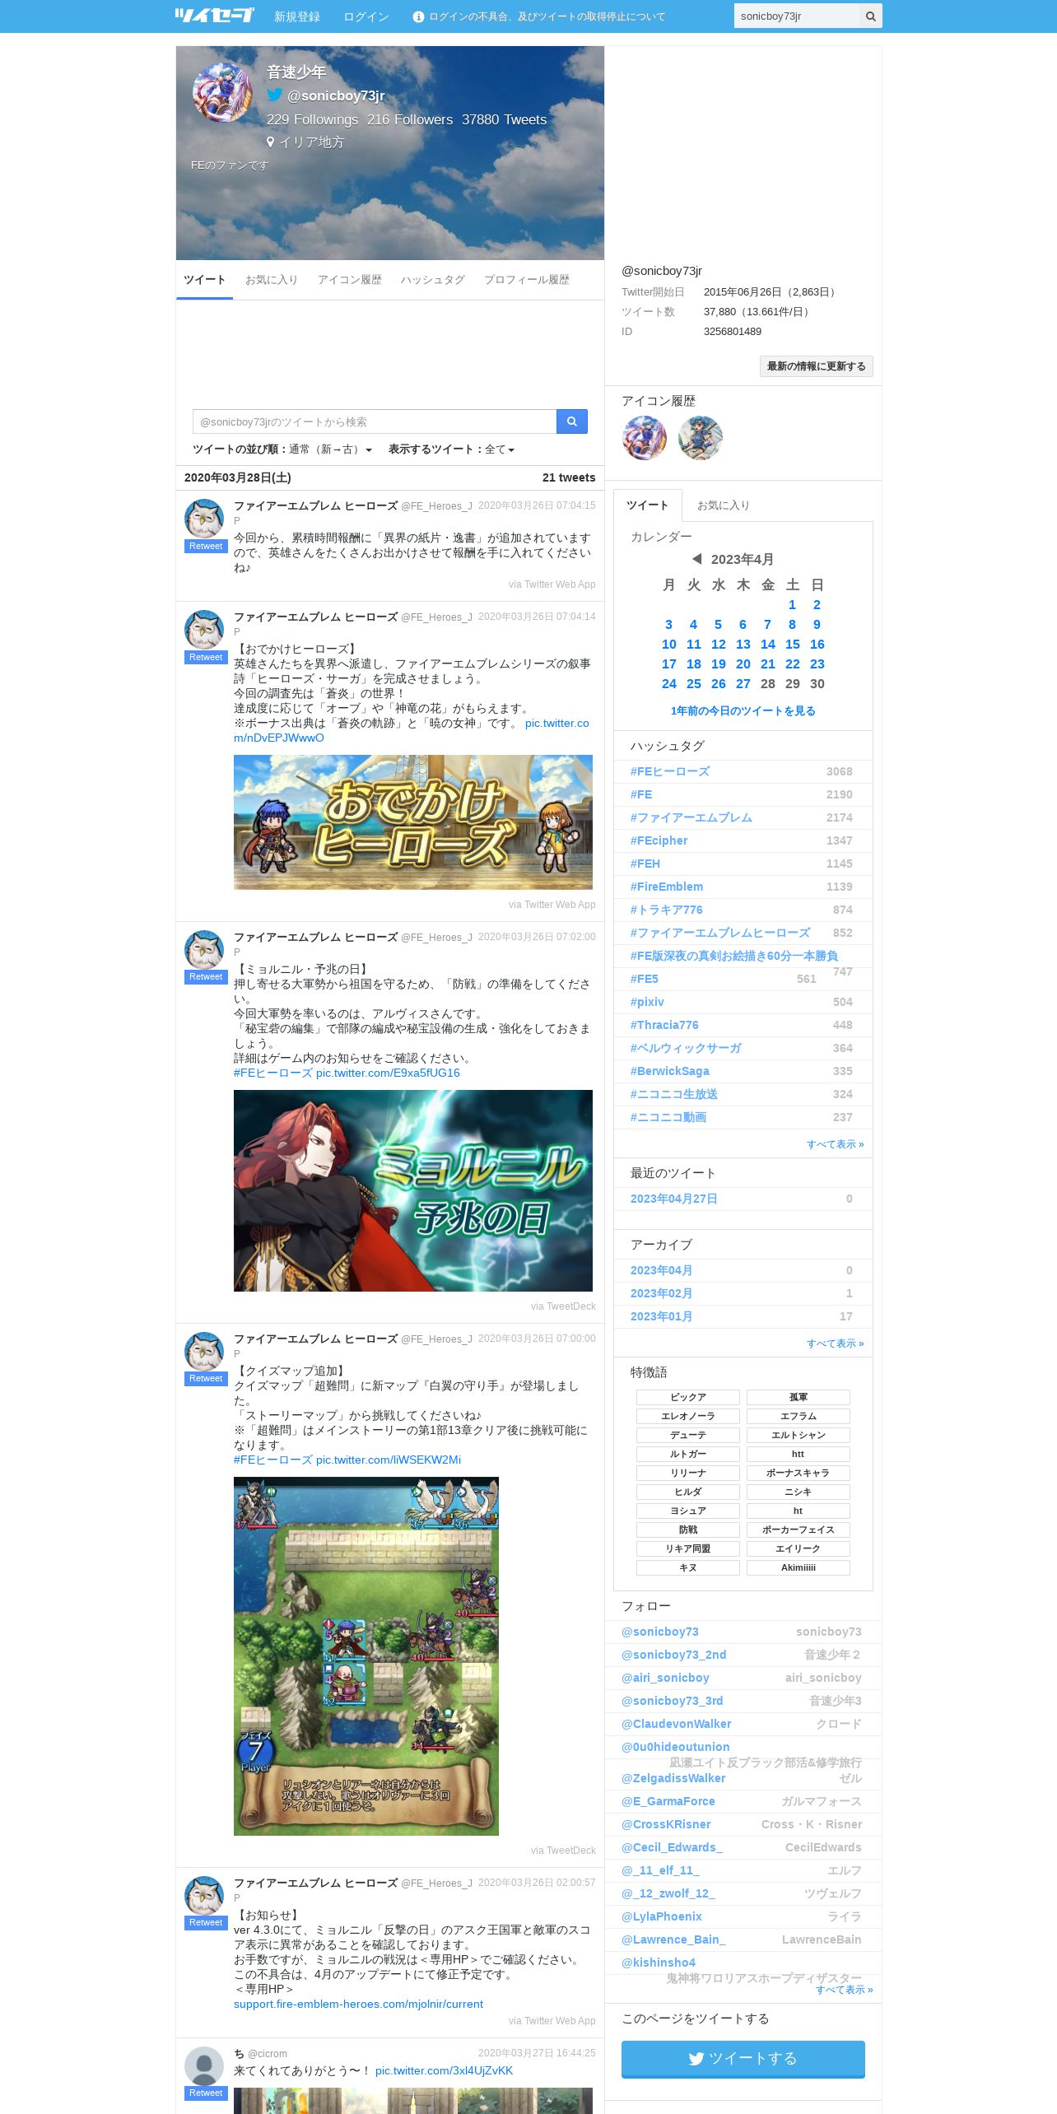This screenshot has width=1057, height=2114.
Task: Show all archives link
Action: (x=835, y=1343)
